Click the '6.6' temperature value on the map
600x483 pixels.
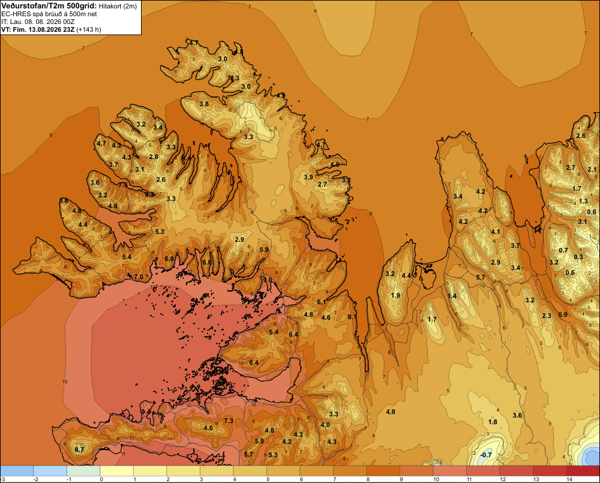(x=206, y=262)
